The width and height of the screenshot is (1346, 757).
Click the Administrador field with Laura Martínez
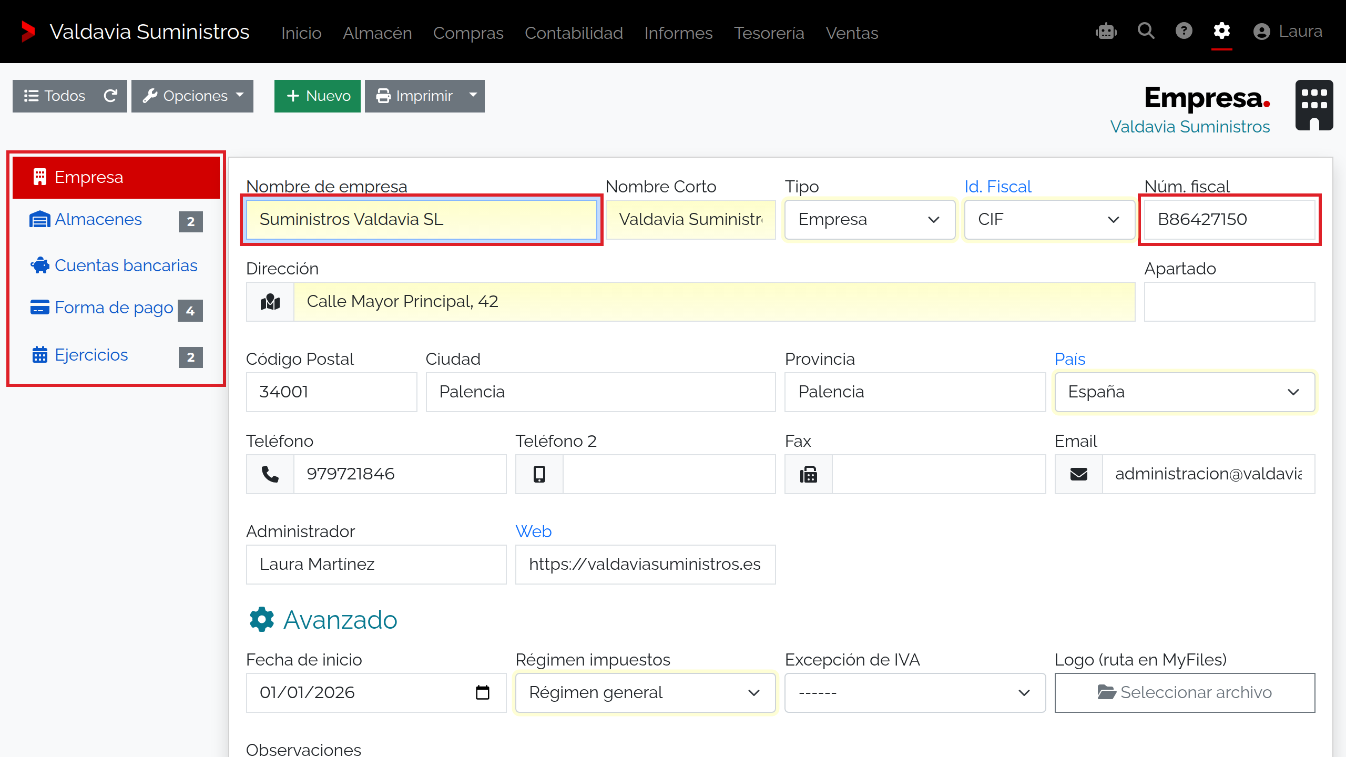tap(376, 565)
